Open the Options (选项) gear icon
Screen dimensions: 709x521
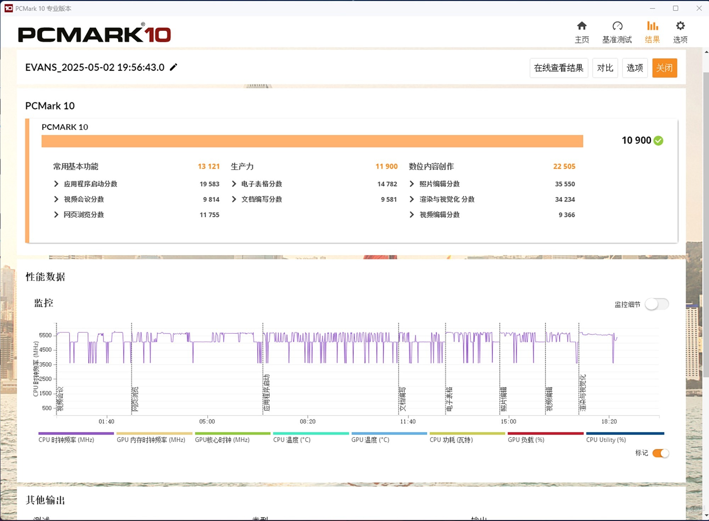tap(680, 26)
